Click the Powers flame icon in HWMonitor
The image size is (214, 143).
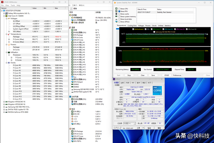[8, 45]
